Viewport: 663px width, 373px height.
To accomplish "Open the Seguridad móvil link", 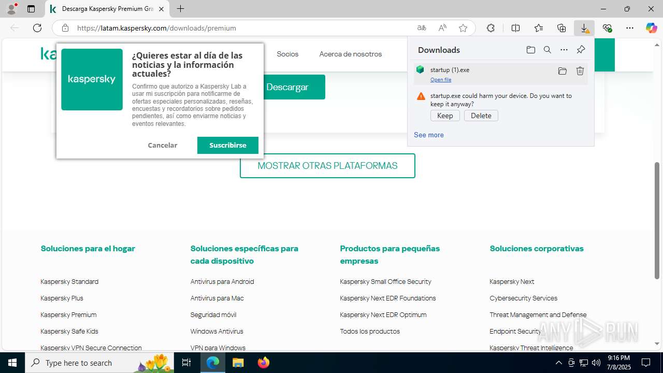I will click(x=213, y=315).
